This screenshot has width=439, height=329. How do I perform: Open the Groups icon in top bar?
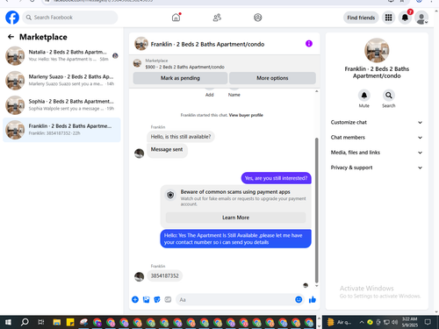click(258, 18)
